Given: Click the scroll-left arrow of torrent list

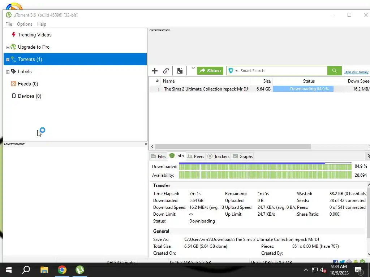Looking at the screenshot, I should tap(152, 146).
